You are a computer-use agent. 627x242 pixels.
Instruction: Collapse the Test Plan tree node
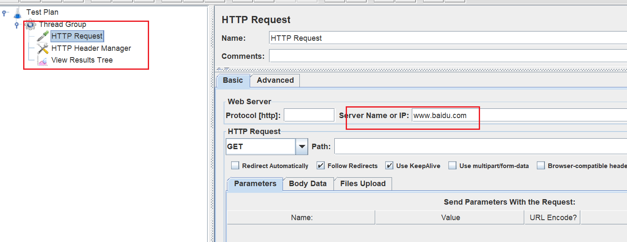tap(4, 13)
